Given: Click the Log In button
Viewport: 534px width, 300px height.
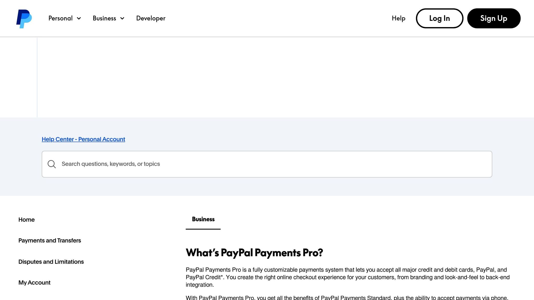Looking at the screenshot, I should 439,18.
